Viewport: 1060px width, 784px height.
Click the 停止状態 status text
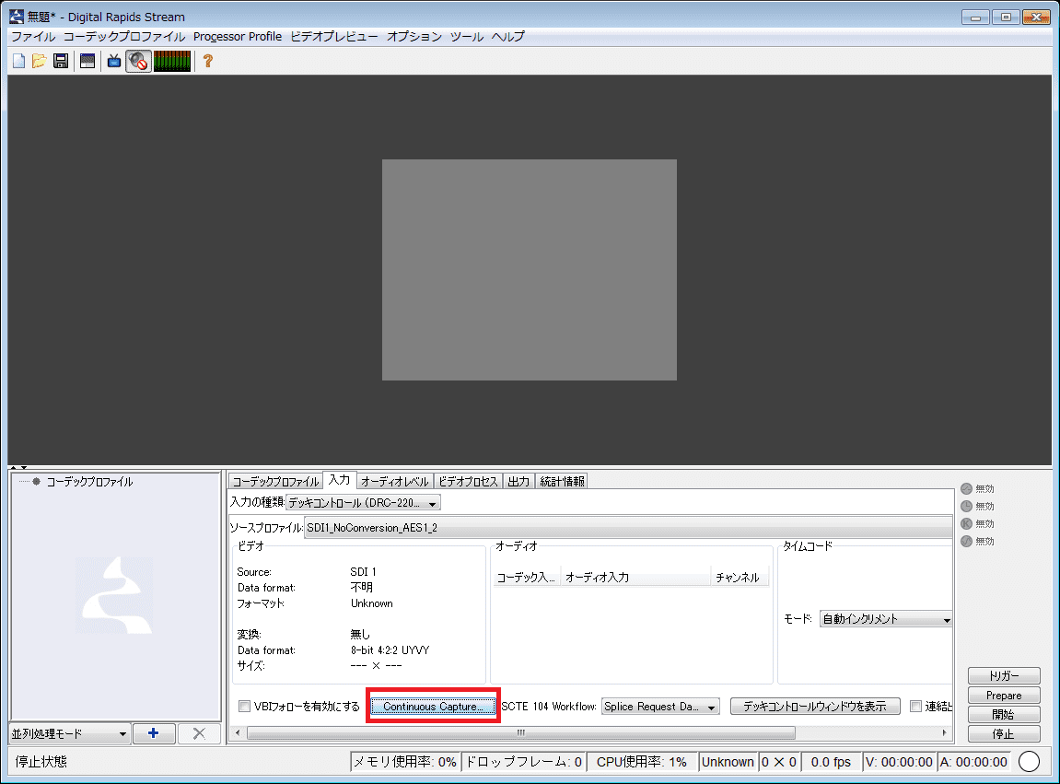[41, 762]
